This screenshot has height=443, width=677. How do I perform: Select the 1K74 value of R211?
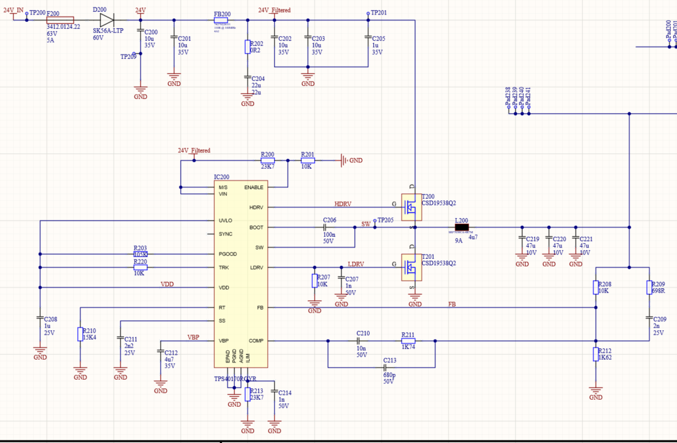click(x=408, y=347)
